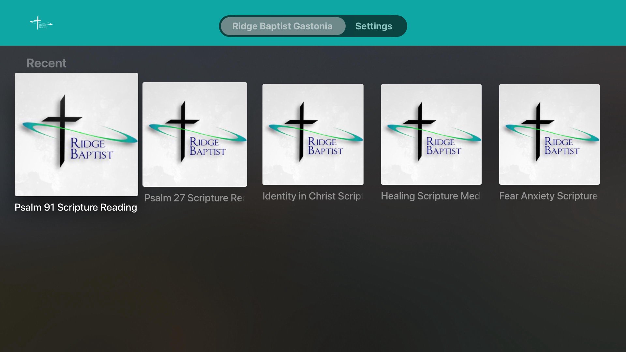Click the Healing Scripture title text
The width and height of the screenshot is (626, 352).
pos(430,196)
